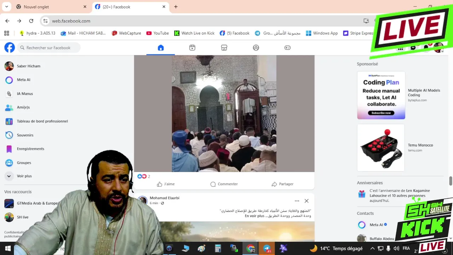
Task: Open more options on Mohamad Elaarbi post
Action: tap(297, 201)
